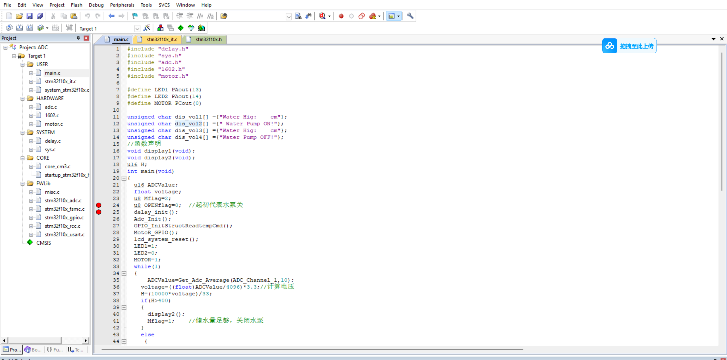Open the Target 1 dropdown
727x360 pixels.
[137, 29]
